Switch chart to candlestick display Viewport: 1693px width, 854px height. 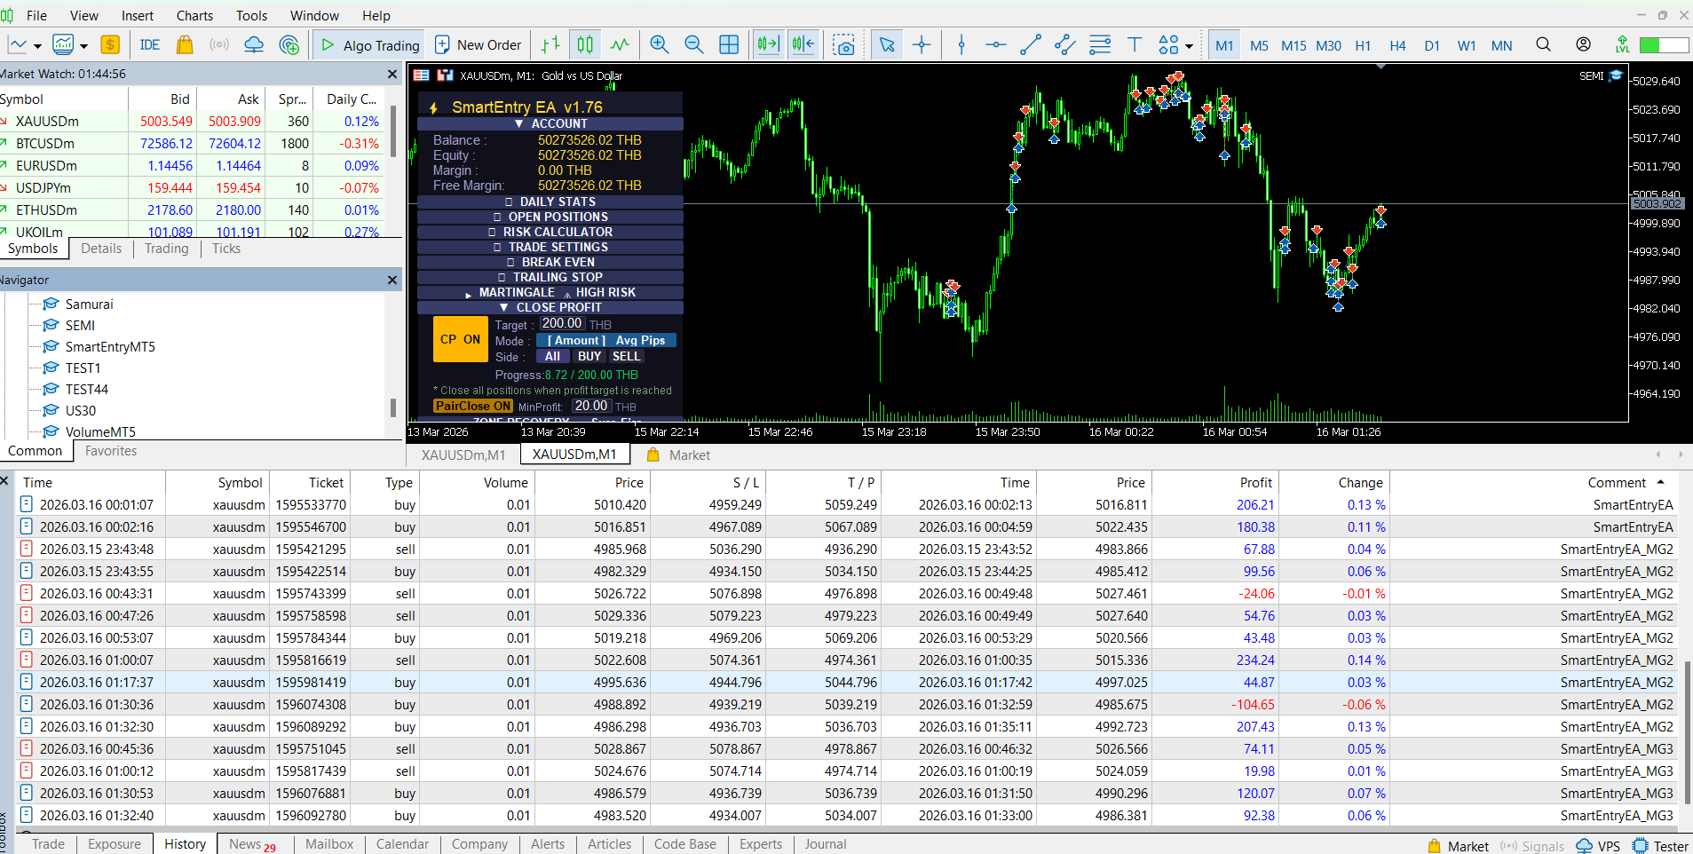[x=585, y=45]
